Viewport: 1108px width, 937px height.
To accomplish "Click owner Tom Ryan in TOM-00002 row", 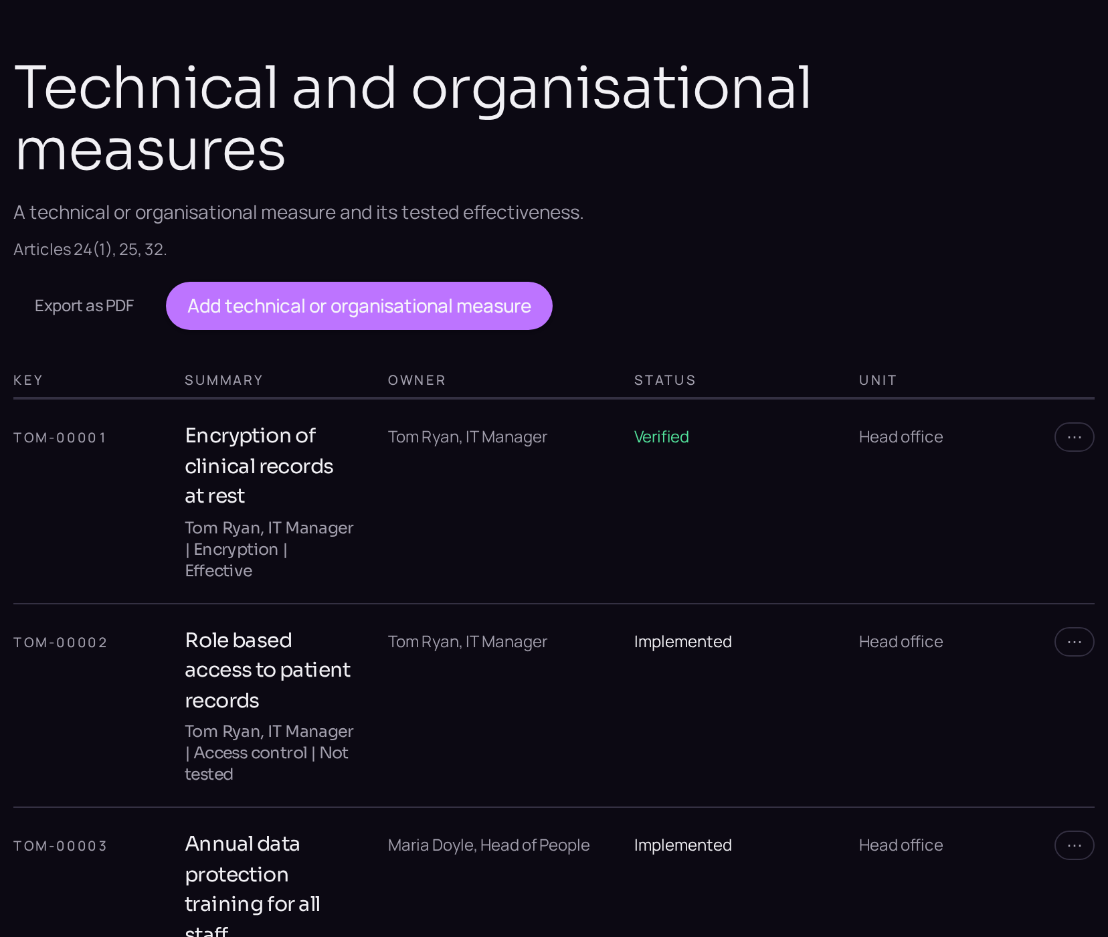I will pos(468,642).
